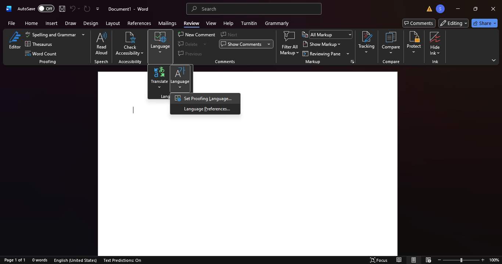Switch to Print Layout view

[x=413, y=260]
